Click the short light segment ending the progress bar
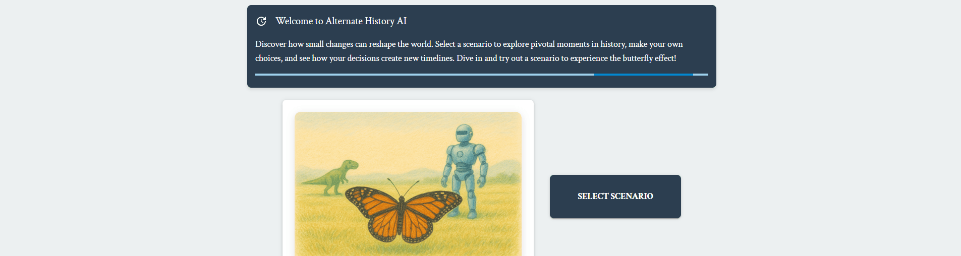This screenshot has height=256, width=961. tap(701, 75)
